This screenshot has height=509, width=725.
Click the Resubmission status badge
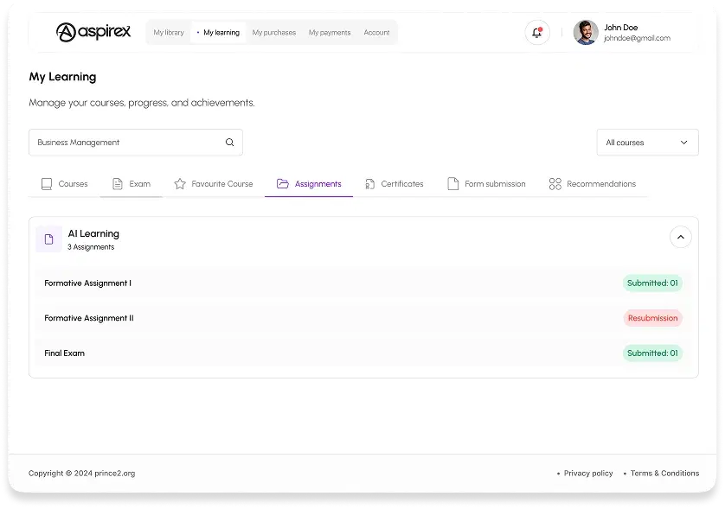coord(652,318)
